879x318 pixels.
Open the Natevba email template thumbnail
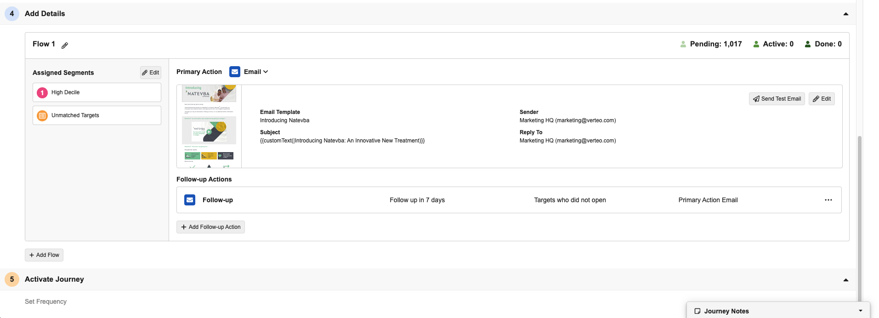coord(209,126)
